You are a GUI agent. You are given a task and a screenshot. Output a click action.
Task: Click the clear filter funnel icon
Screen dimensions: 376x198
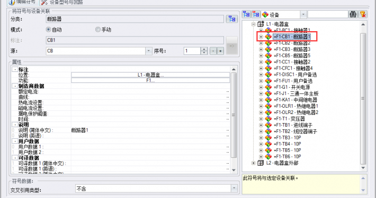(x=363, y=14)
